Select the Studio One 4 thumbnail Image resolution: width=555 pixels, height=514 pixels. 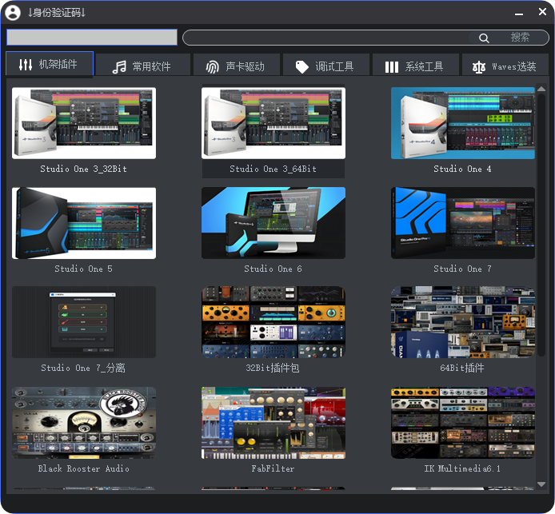(x=463, y=123)
